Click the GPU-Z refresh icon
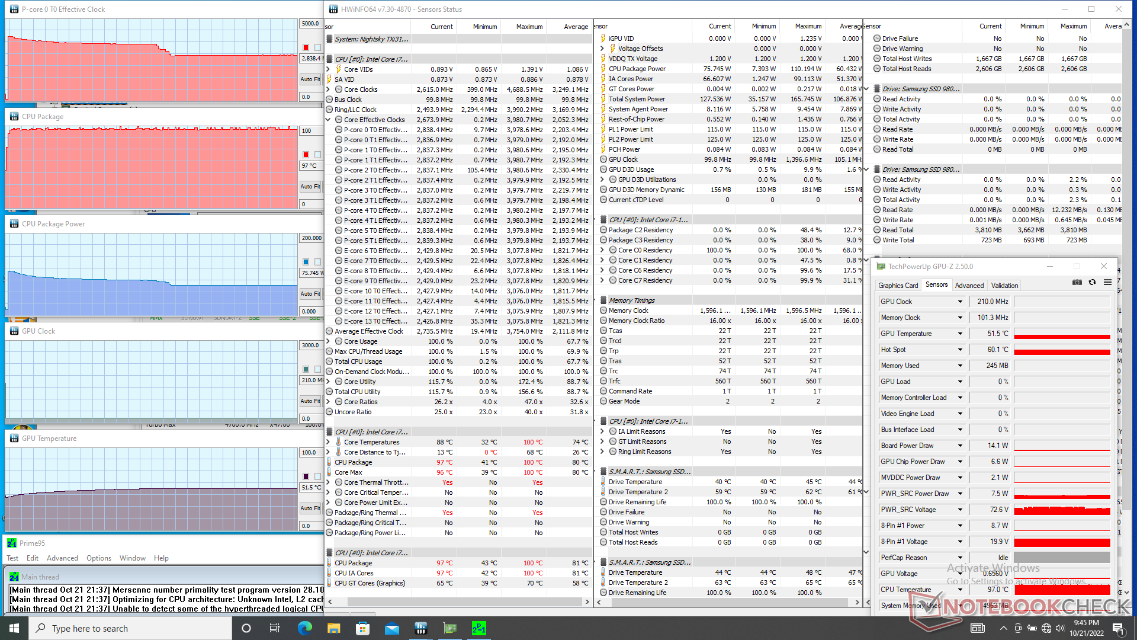 pyautogui.click(x=1092, y=283)
